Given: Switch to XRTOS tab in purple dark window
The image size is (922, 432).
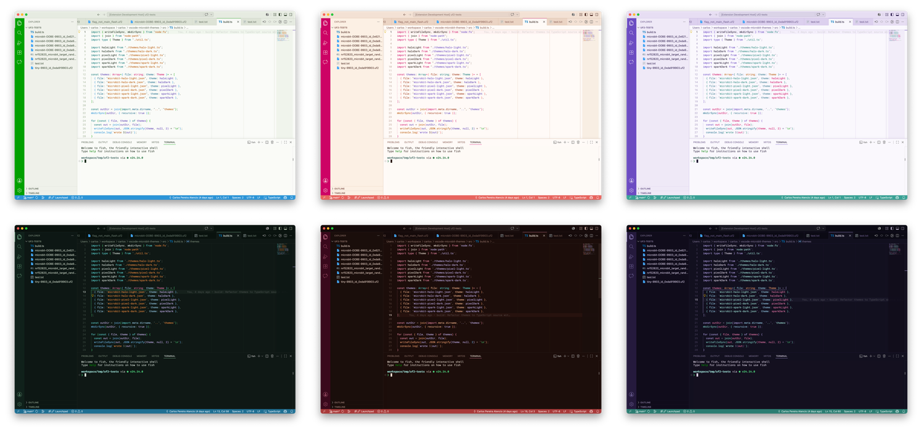Looking at the screenshot, I should (x=767, y=356).
